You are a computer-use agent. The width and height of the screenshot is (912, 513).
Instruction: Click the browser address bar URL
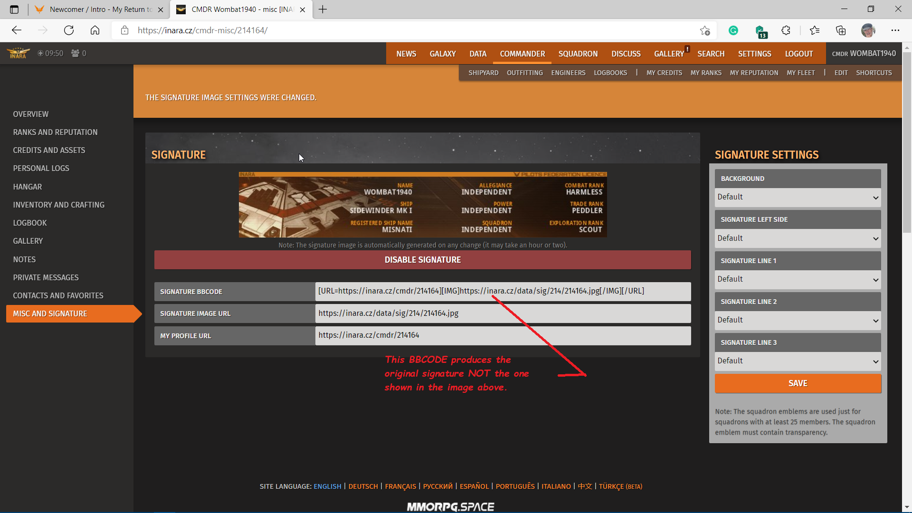(x=202, y=30)
